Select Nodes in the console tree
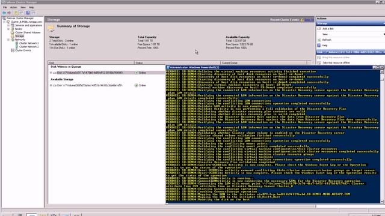385x216 pixels. [19, 29]
